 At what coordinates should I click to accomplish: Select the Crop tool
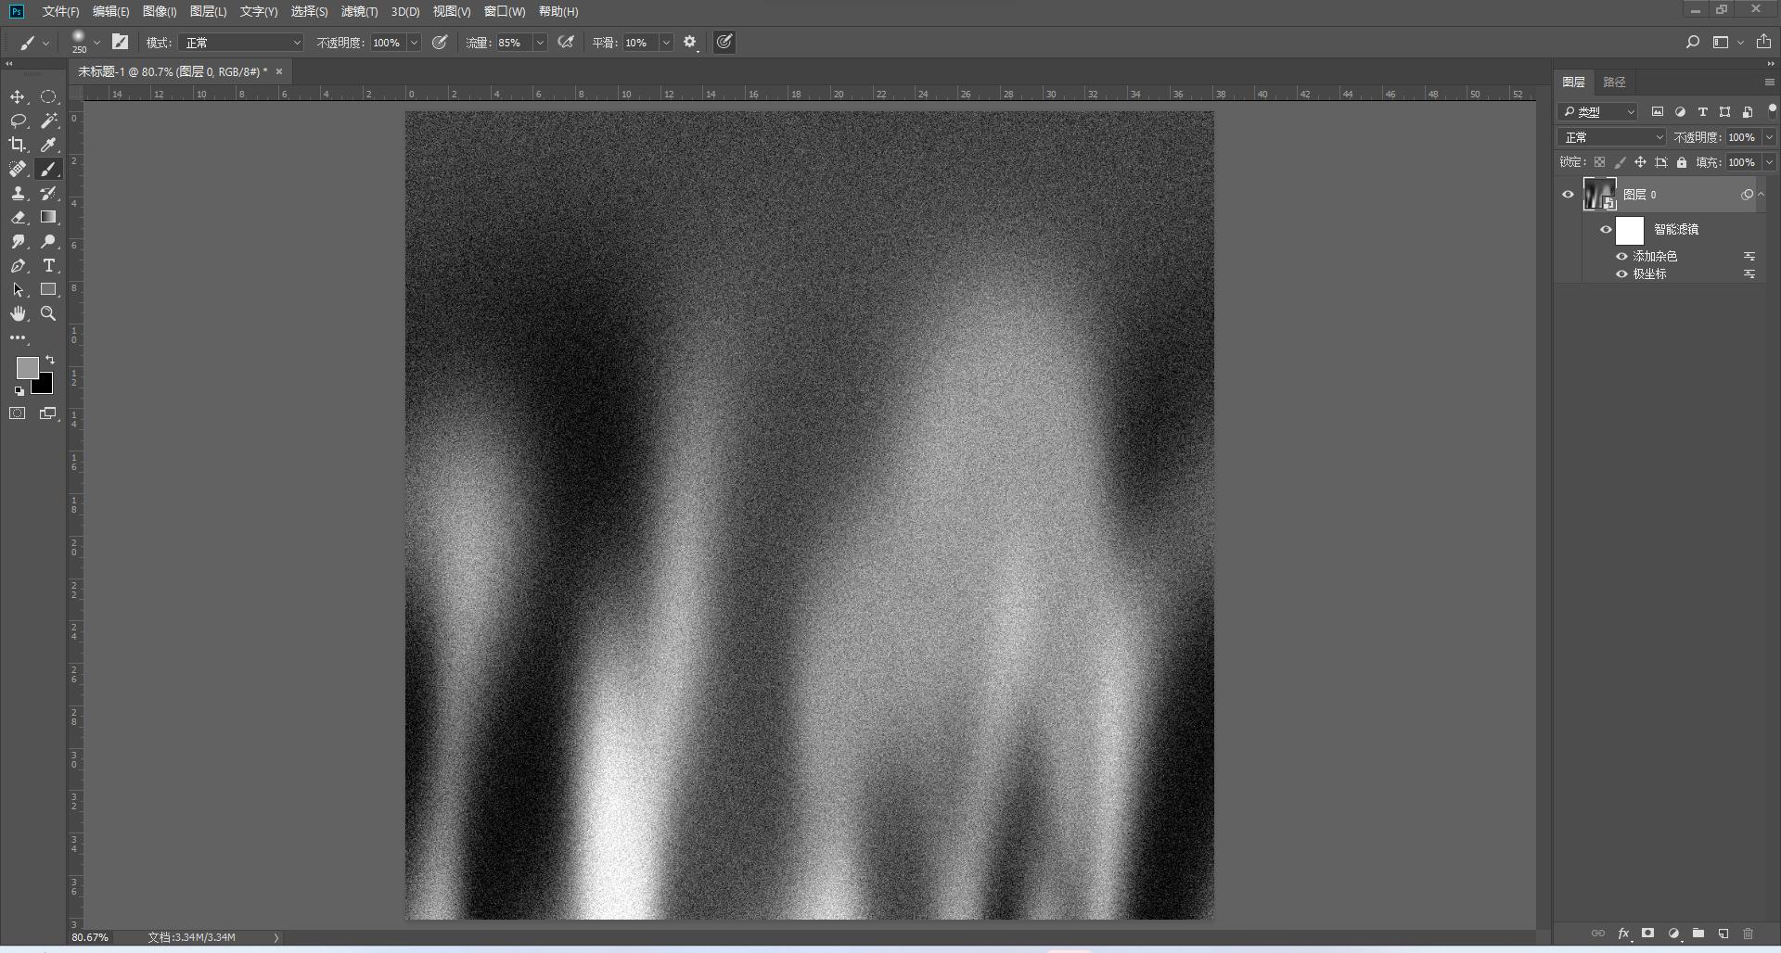coord(18,145)
